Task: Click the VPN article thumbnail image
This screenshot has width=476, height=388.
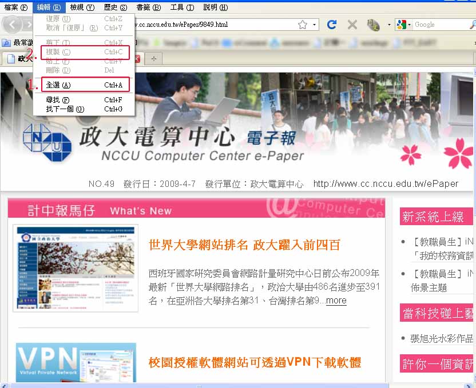Action: pyautogui.click(x=76, y=362)
